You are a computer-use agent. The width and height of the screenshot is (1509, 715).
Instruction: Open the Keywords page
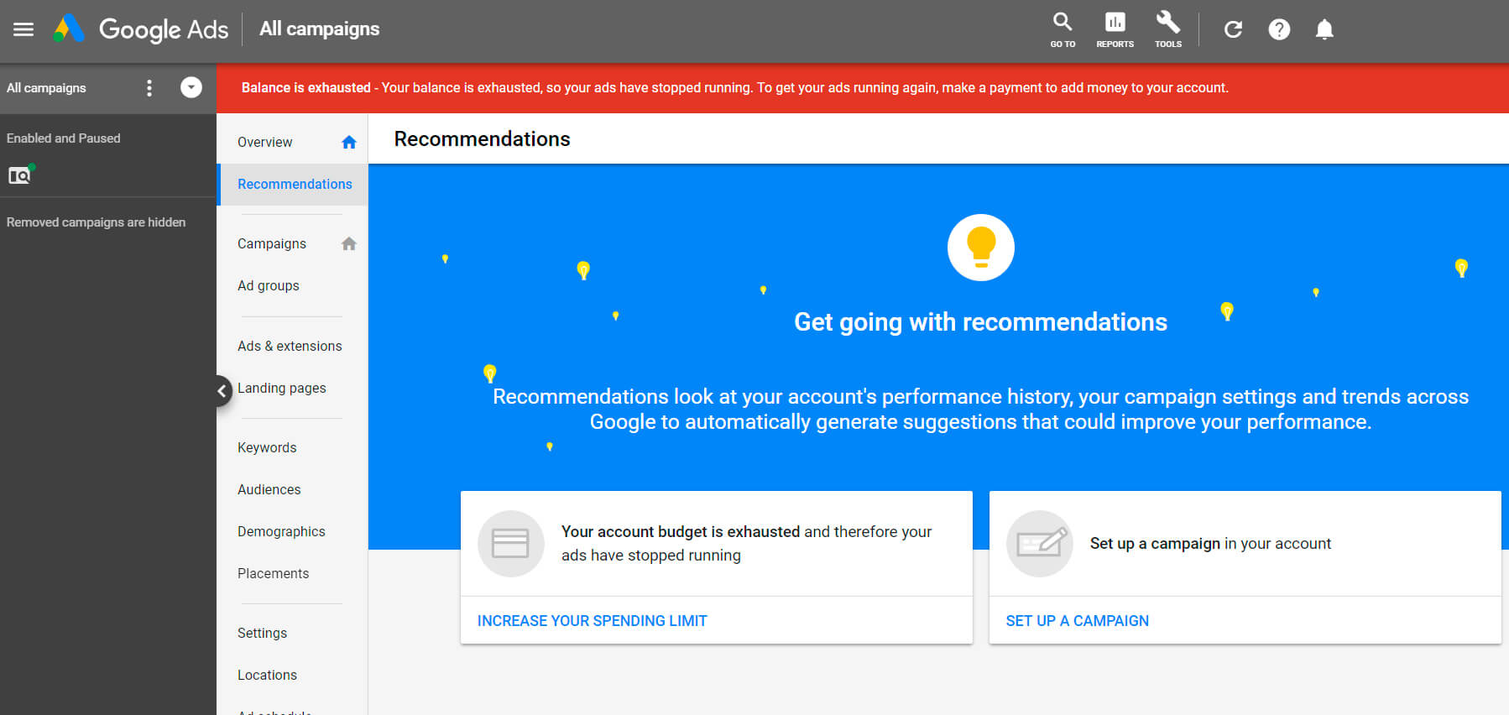coord(267,448)
